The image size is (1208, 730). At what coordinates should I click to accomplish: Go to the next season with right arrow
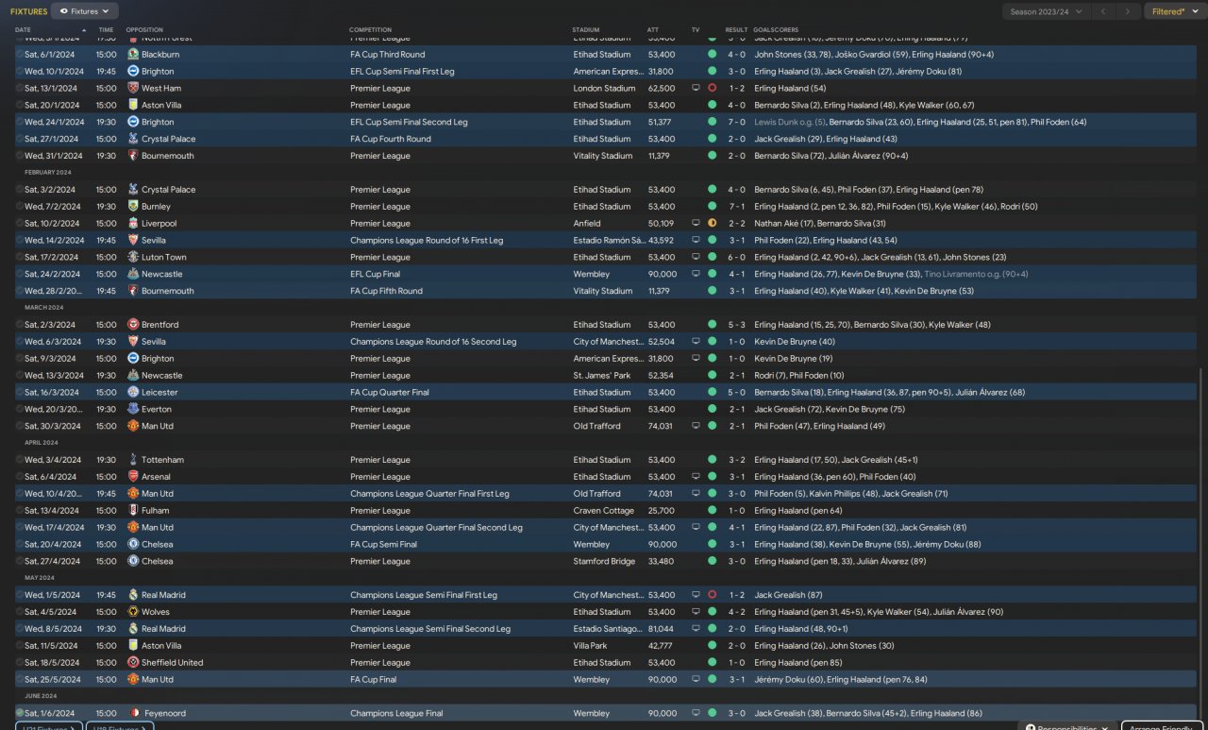1128,11
